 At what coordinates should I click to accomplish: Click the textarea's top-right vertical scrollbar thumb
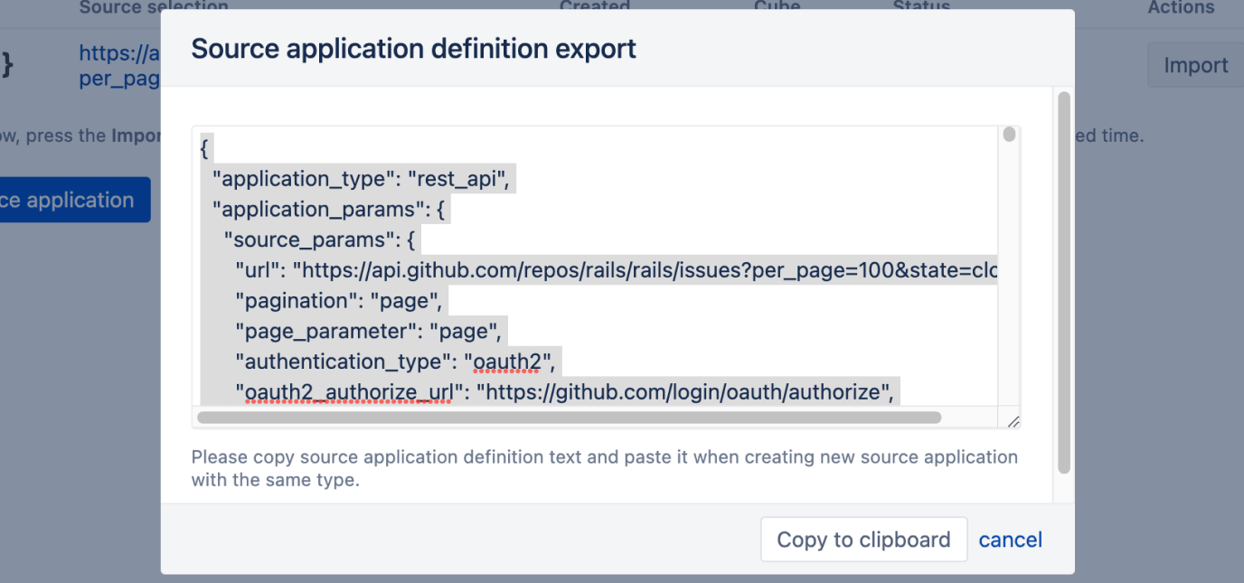coord(1009,134)
